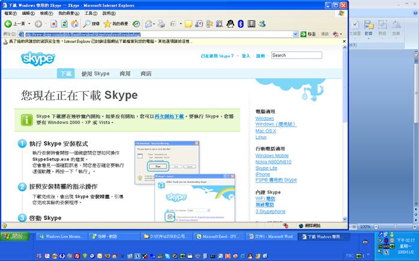Open the Back button history dropdown arrow
This screenshot has height=261, width=419.
[x=29, y=23]
